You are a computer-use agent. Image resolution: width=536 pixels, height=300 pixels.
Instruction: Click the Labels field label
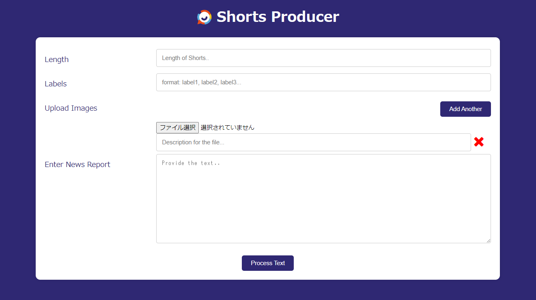click(56, 84)
